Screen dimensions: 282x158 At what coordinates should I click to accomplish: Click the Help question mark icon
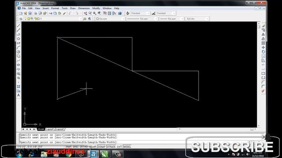point(120,13)
